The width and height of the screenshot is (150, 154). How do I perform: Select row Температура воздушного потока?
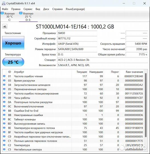click(x=73, y=128)
